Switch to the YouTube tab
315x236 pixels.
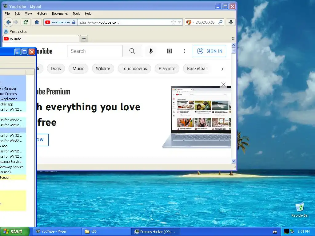pos(41,39)
